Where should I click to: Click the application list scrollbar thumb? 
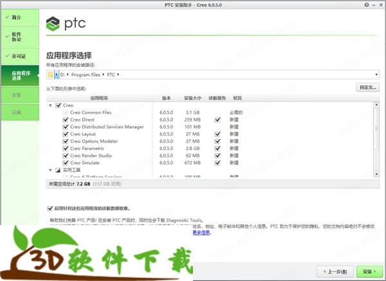376,128
